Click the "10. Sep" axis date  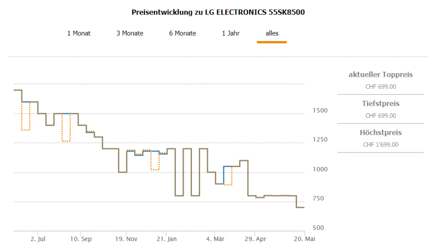pyautogui.click(x=81, y=239)
